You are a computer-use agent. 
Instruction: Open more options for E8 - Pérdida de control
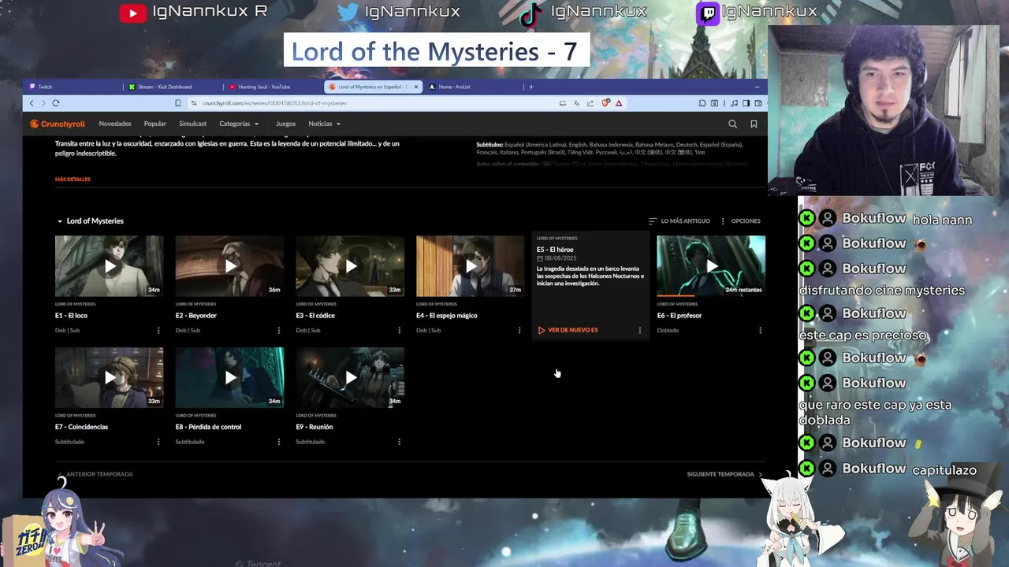coord(278,442)
